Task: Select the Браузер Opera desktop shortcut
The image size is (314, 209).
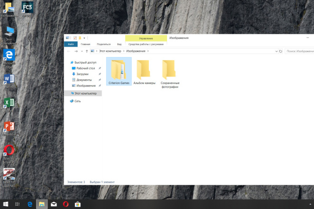Action: tap(9, 154)
